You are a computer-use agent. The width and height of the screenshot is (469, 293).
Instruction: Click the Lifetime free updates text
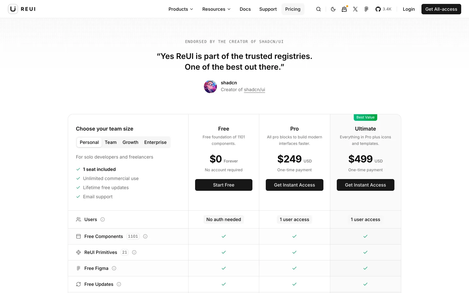pyautogui.click(x=106, y=188)
